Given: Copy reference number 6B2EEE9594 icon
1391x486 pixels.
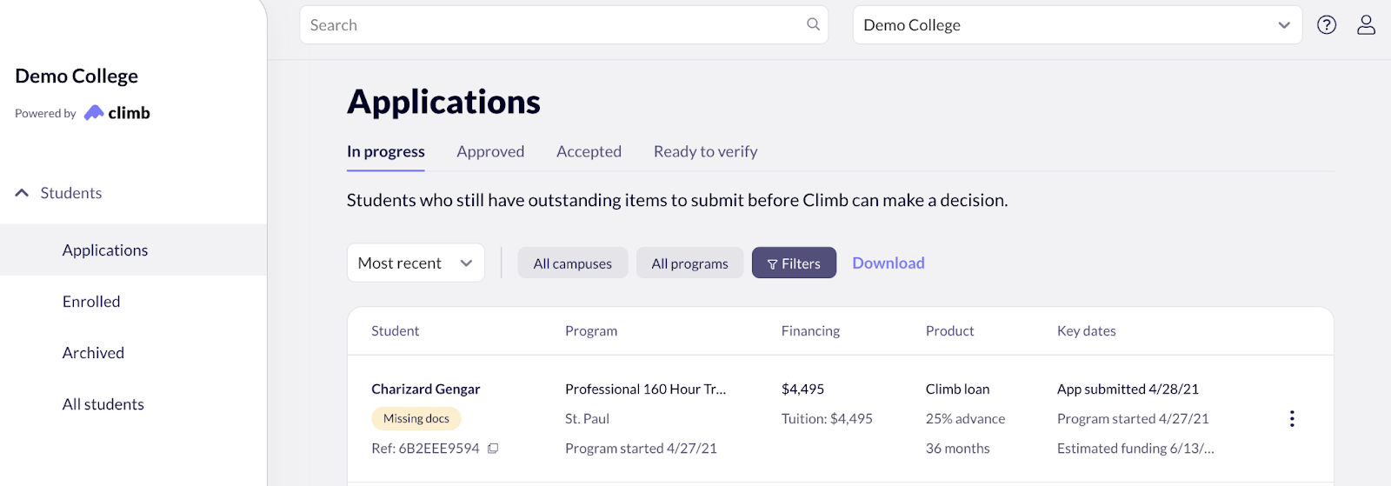Looking at the screenshot, I should pyautogui.click(x=493, y=449).
